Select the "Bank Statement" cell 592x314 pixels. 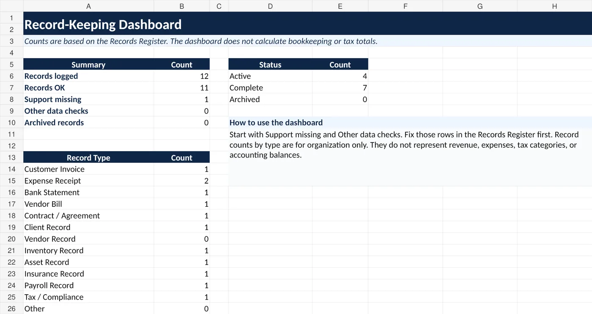coord(88,192)
